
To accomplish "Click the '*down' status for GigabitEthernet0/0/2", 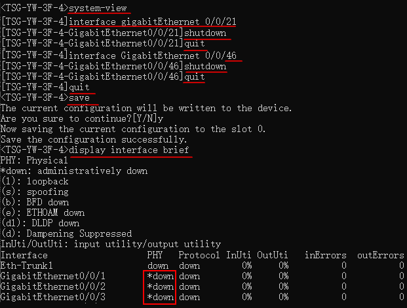I will [161, 286].
